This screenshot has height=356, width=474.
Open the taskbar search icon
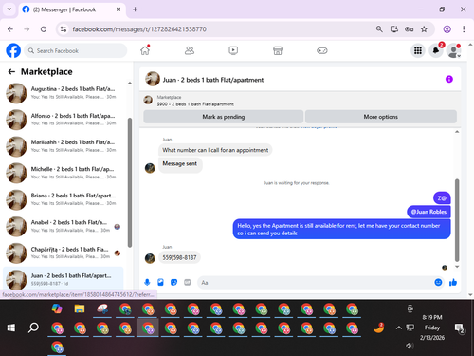pyautogui.click(x=33, y=328)
